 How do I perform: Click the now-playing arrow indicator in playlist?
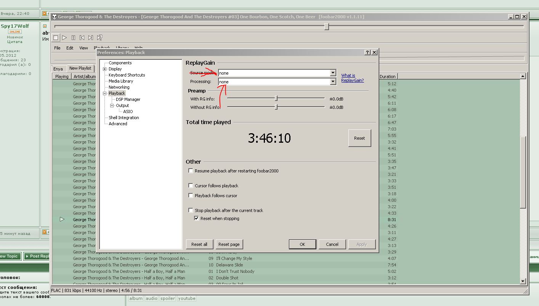coord(62,219)
